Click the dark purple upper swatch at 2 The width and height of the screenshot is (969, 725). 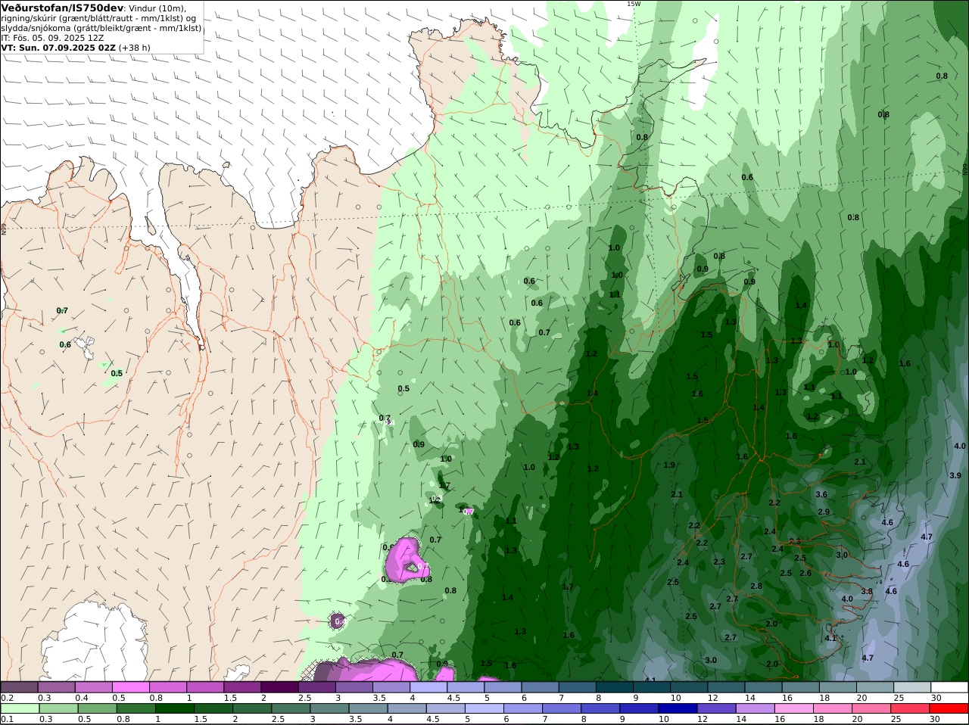pos(279,687)
